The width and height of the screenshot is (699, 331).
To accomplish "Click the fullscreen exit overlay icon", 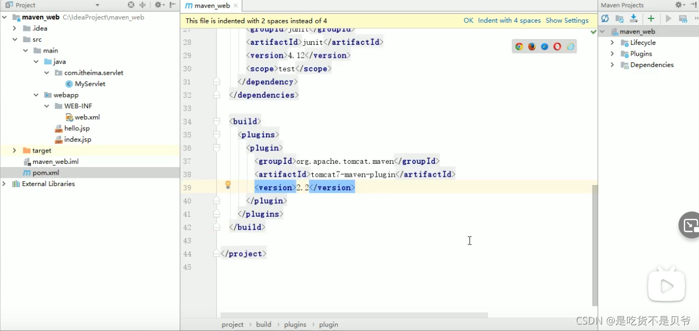I will 690,226.
